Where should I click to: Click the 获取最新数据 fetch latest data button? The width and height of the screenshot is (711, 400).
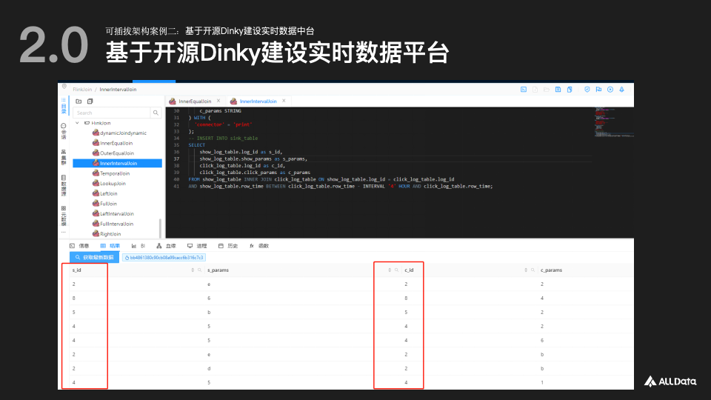[x=94, y=257]
